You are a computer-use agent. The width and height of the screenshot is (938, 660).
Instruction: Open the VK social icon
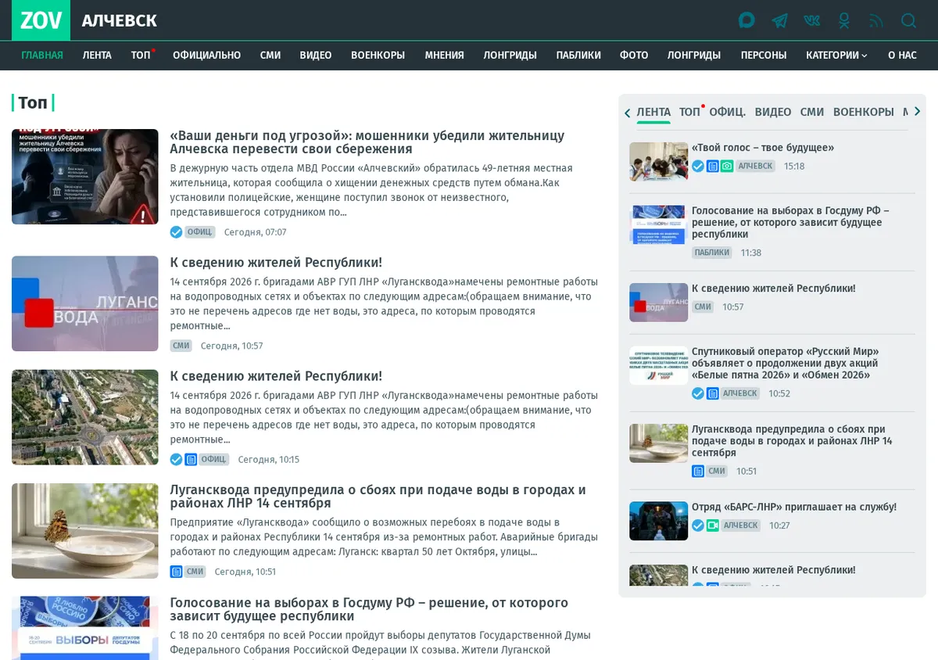pyautogui.click(x=812, y=20)
